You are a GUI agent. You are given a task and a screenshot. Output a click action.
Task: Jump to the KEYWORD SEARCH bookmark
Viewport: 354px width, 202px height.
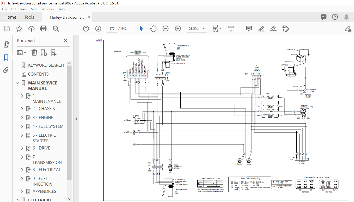pos(46,65)
